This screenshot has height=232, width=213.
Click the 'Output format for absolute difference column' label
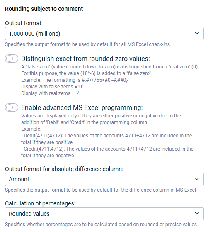click(64, 169)
